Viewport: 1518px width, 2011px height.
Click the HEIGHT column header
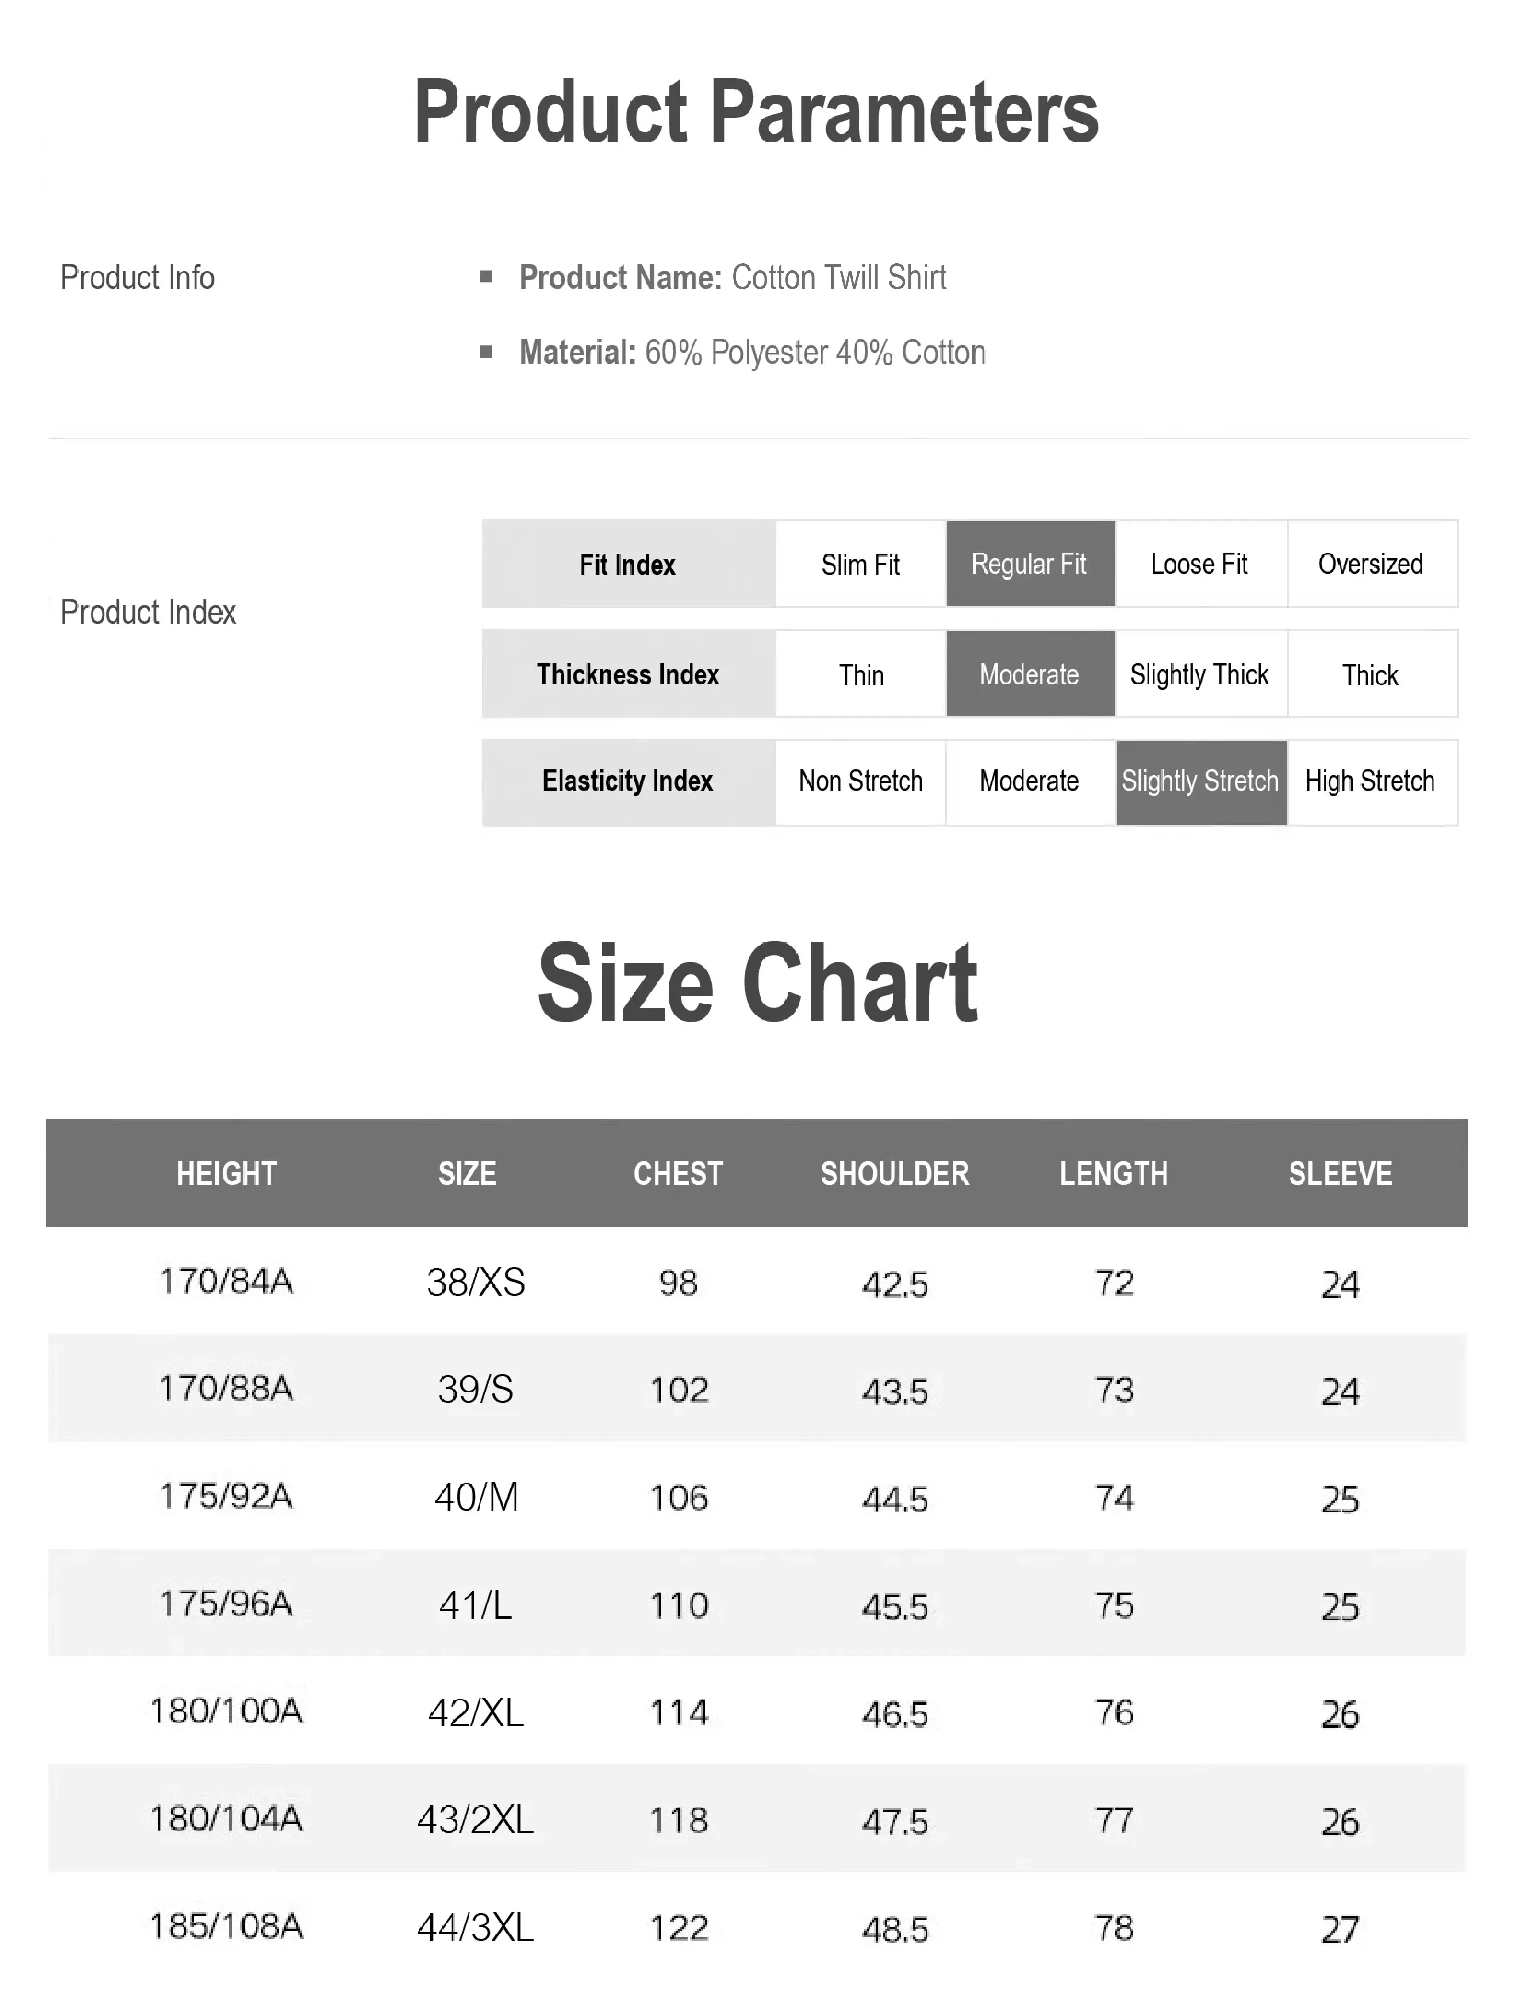point(227,1174)
